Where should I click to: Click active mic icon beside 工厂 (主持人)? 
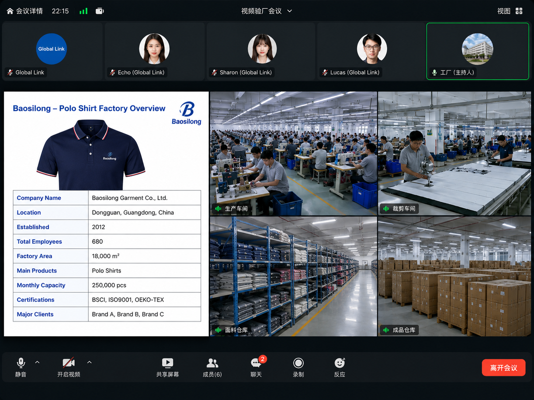click(434, 73)
